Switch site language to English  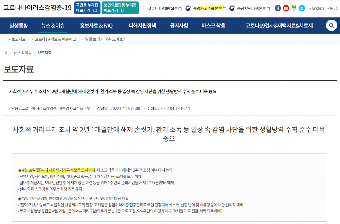pos(318,8)
